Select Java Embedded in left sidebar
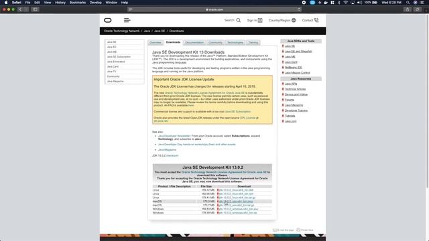Screen dimensions: 429x241 point(116,62)
